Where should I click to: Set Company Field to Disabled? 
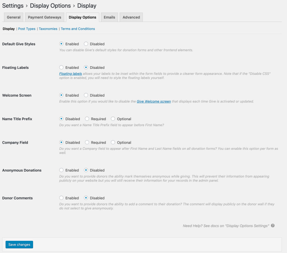click(x=61, y=142)
